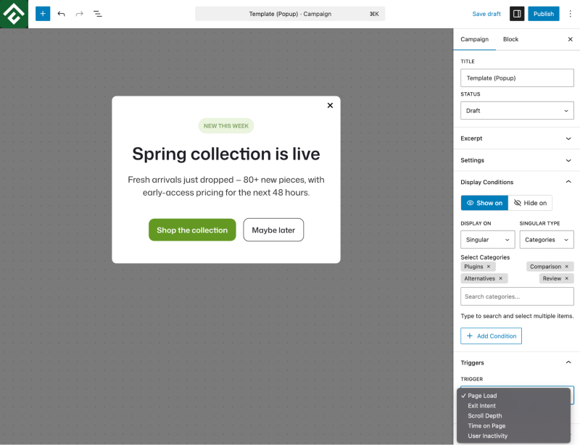Remove the Alternatives category tag
This screenshot has width=580, height=445.
500,278
